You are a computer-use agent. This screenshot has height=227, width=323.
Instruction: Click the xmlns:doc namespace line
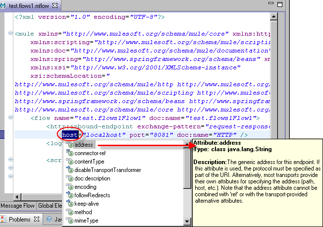(150, 51)
